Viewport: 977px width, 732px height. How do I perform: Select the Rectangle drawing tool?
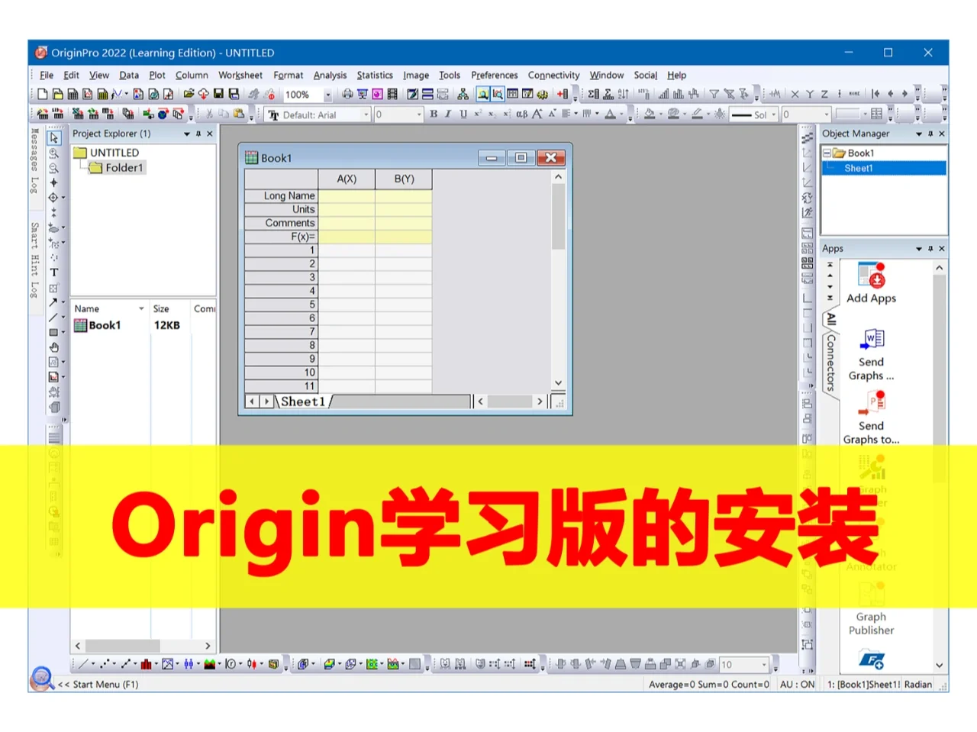[x=53, y=332]
